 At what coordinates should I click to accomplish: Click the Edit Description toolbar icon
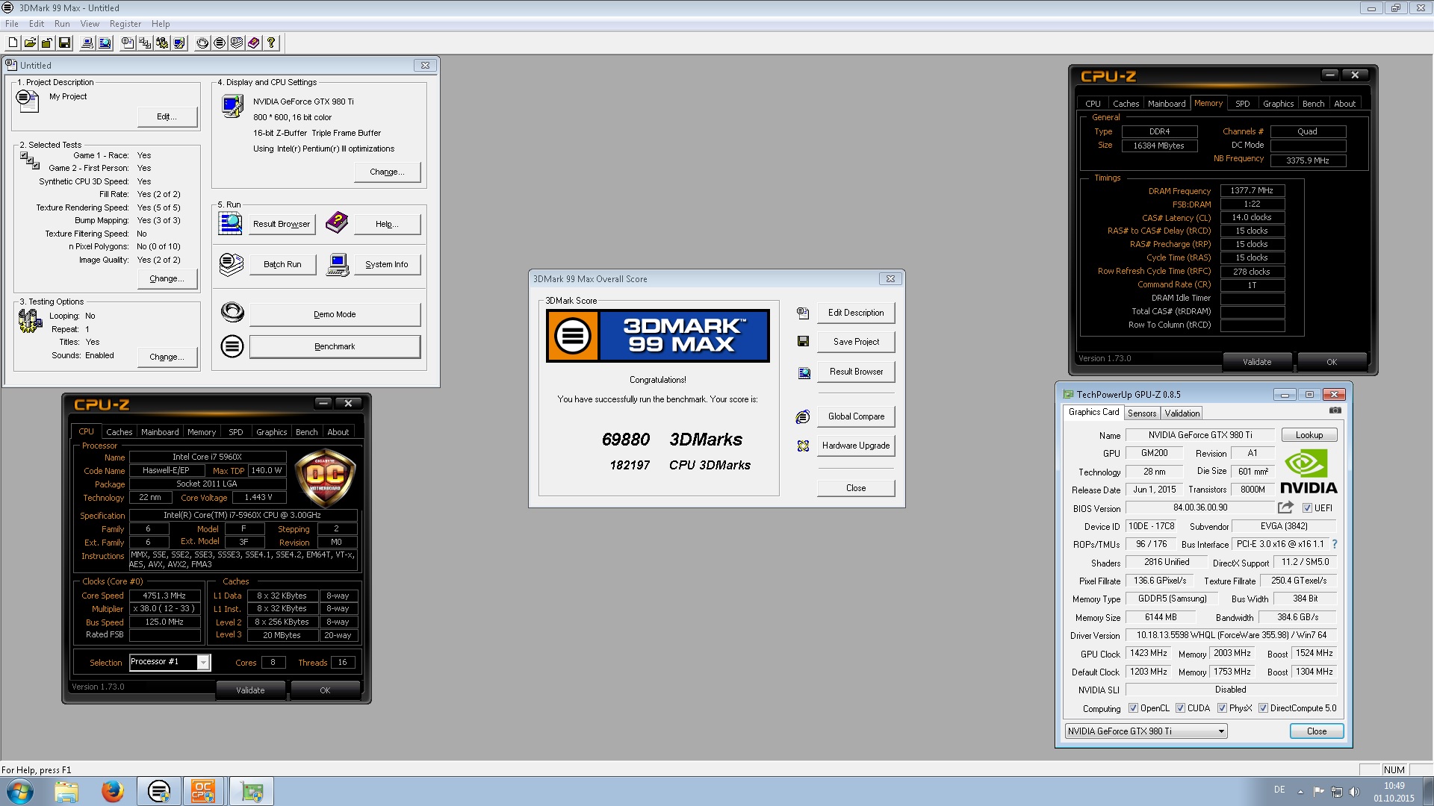pyautogui.click(x=128, y=43)
